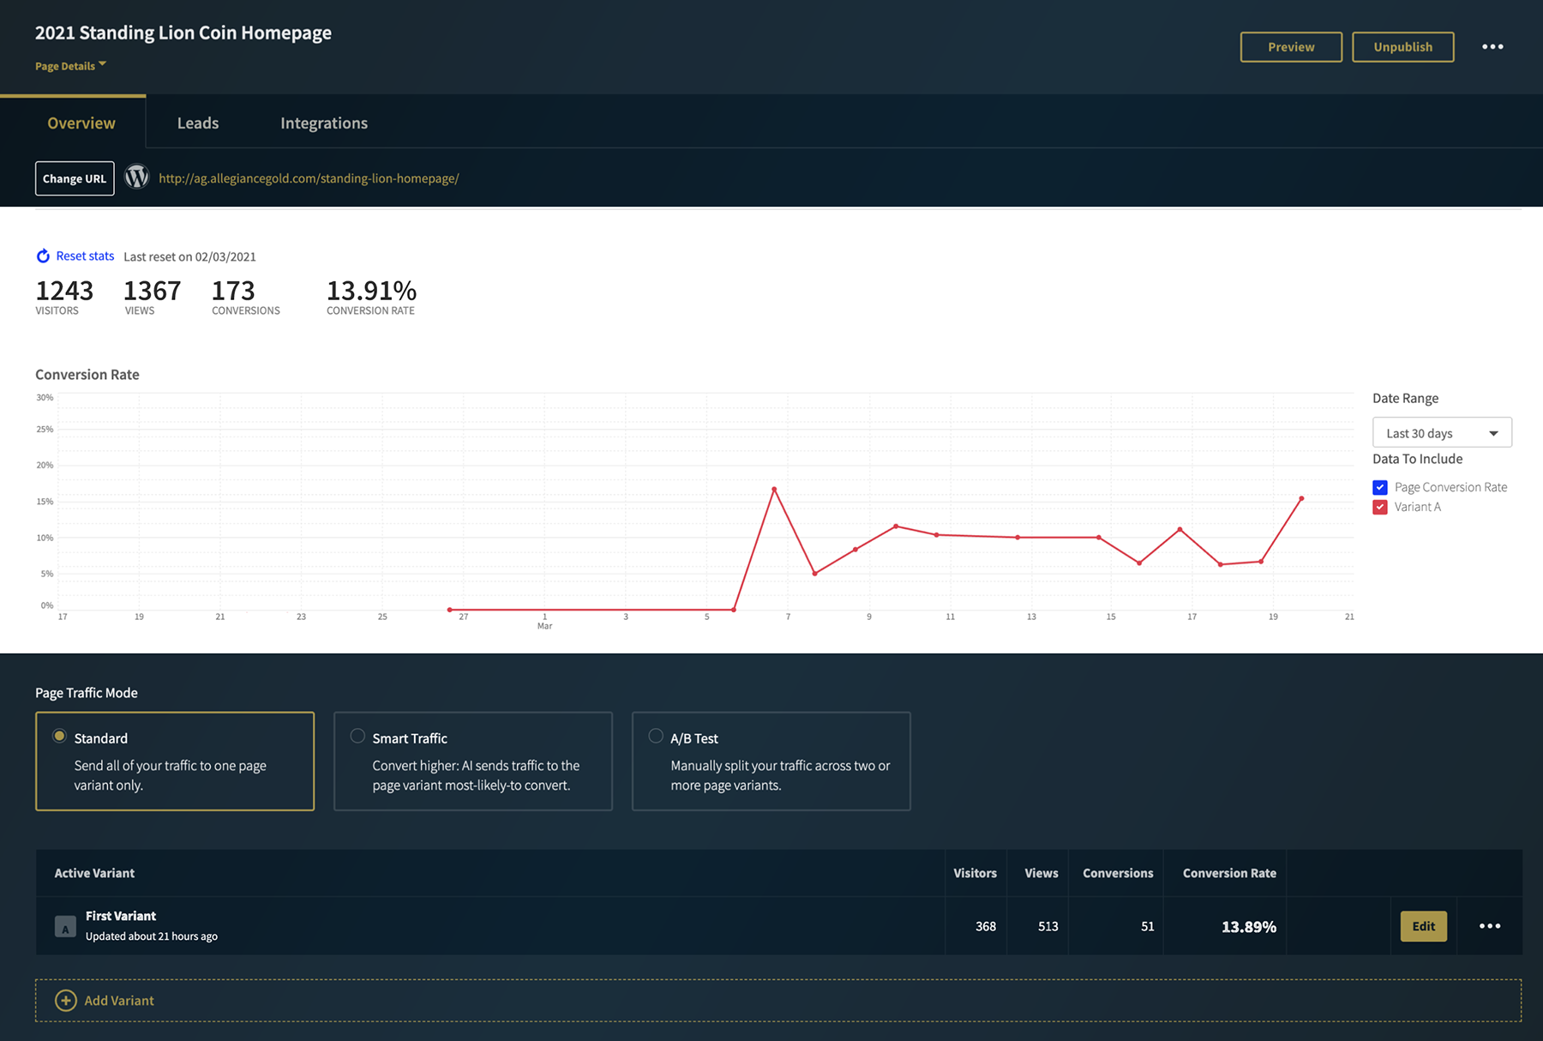Switch to the Integrations tab
The width and height of the screenshot is (1543, 1041).
click(324, 123)
